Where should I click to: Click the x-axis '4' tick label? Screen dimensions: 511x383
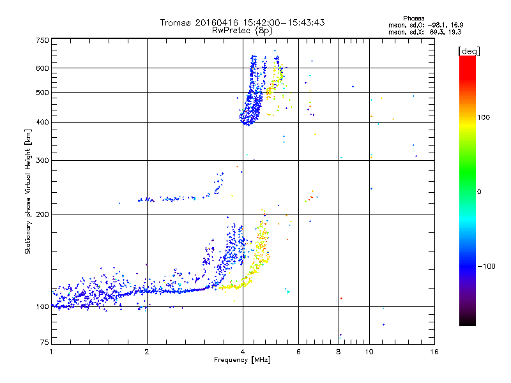[x=243, y=352]
